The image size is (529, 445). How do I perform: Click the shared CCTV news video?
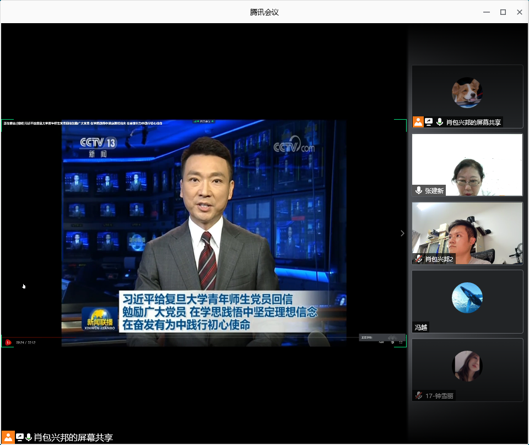[204, 232]
